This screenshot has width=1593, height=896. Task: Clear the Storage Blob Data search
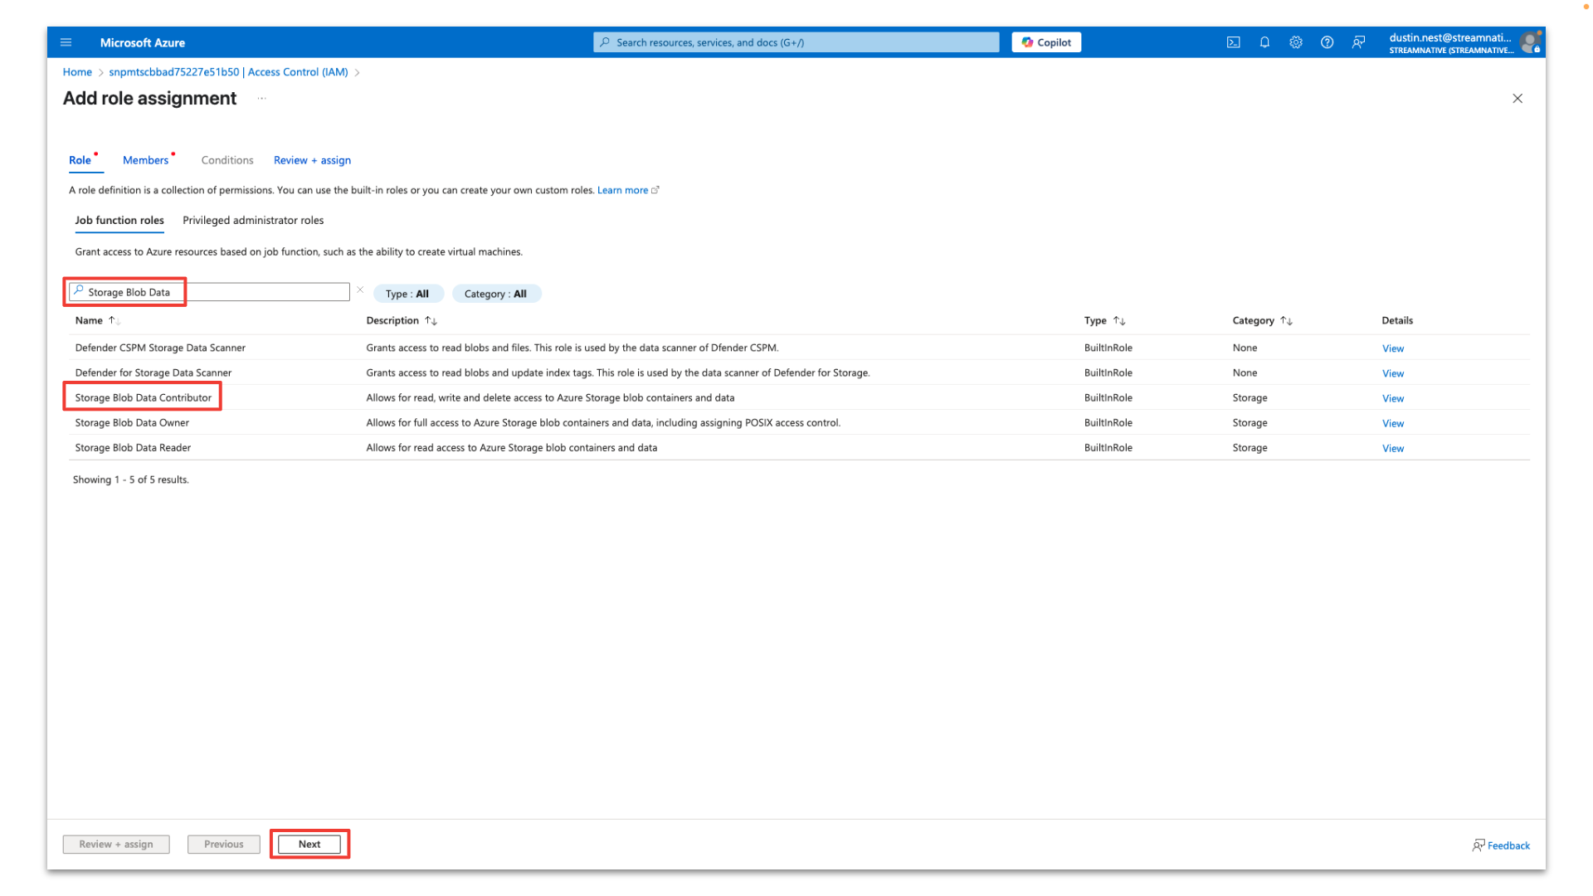[x=360, y=290]
